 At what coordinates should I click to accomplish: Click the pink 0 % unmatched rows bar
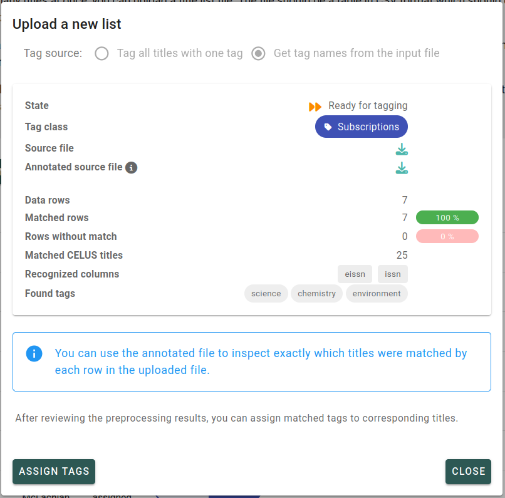[447, 237]
